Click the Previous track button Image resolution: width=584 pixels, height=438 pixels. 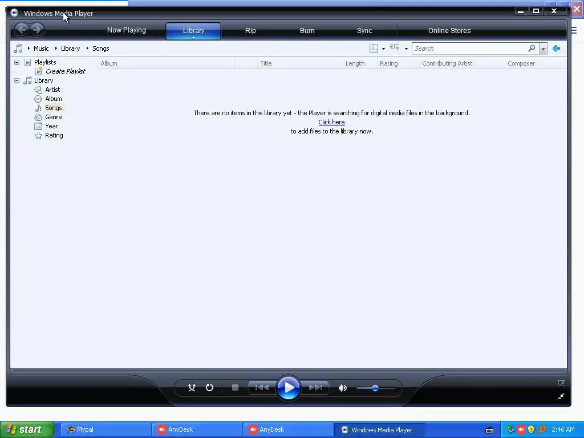click(x=262, y=388)
